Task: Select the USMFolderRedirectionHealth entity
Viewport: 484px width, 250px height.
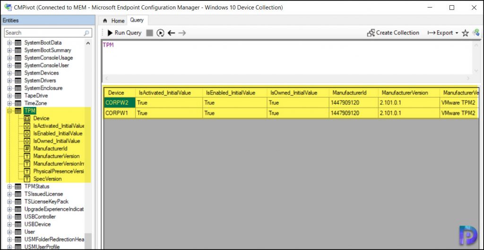Action: coord(54,239)
